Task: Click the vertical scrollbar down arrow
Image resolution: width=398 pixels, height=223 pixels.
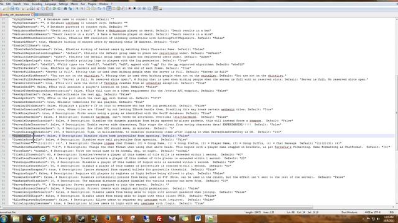Action: pyautogui.click(x=396, y=203)
